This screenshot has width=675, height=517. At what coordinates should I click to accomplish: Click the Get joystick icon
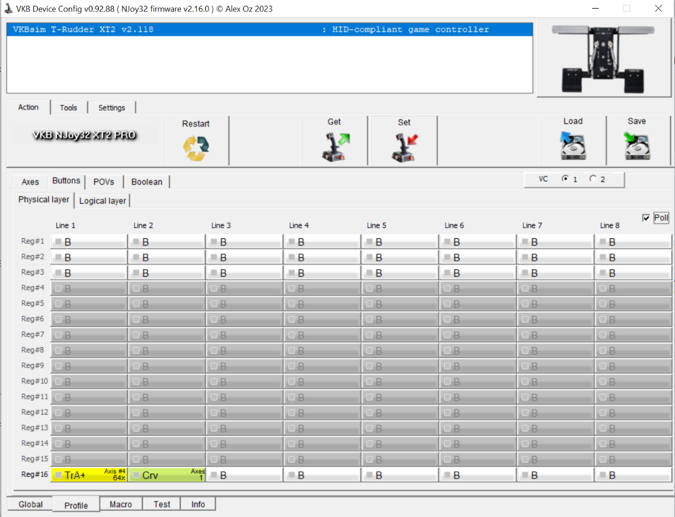point(336,147)
